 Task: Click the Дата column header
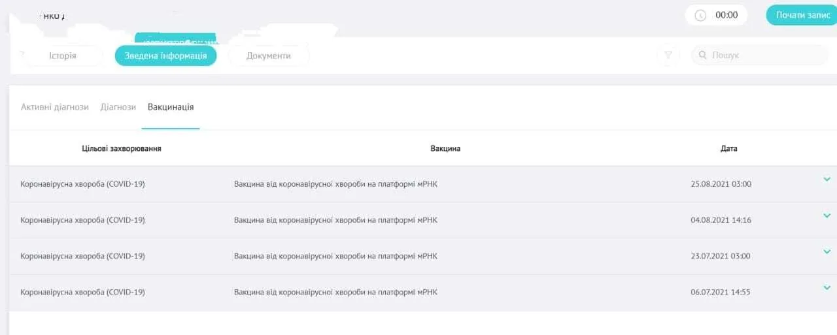728,148
